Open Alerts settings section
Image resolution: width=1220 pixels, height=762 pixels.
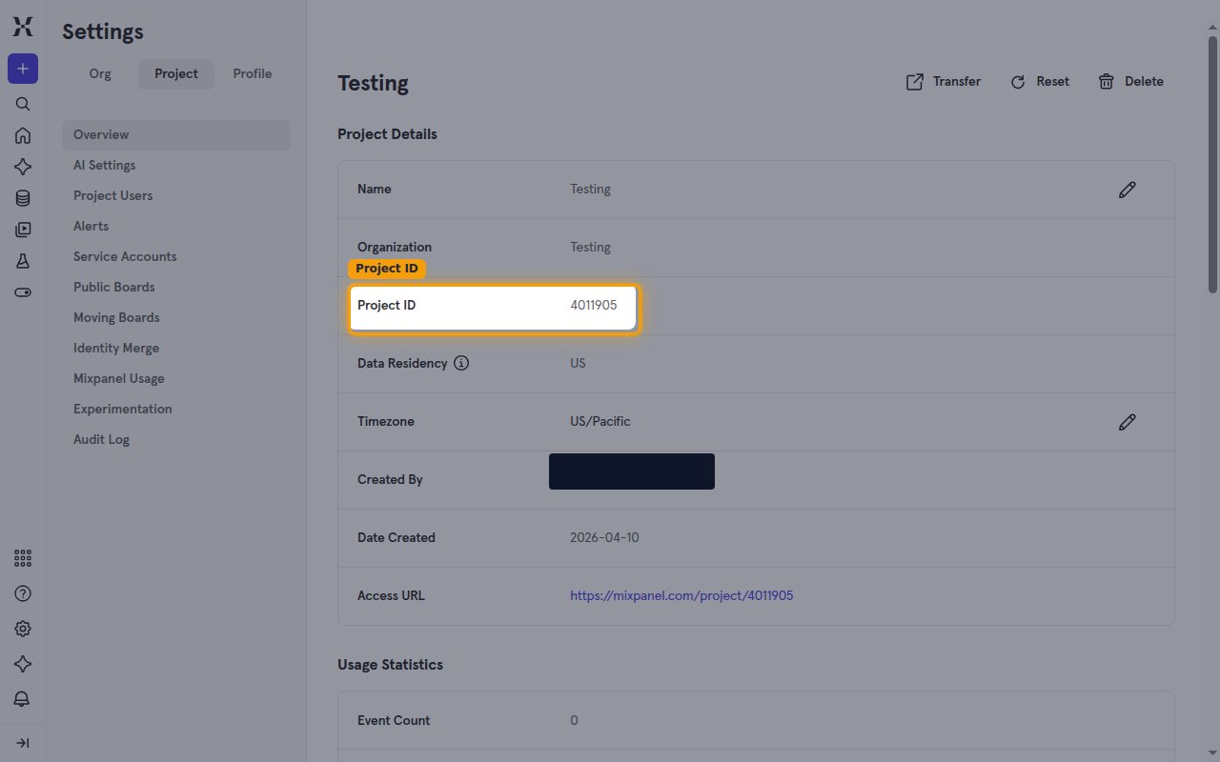[176, 226]
